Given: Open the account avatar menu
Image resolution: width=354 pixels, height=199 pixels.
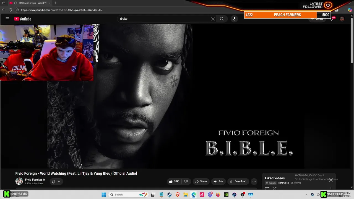Looking at the screenshot, I should click(342, 19).
